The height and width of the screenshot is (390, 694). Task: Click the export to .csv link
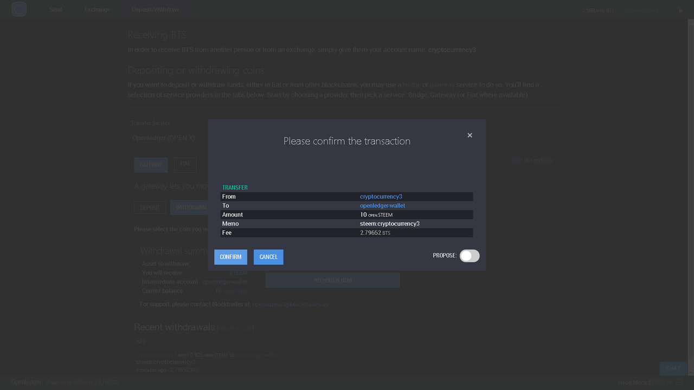pos(235,328)
